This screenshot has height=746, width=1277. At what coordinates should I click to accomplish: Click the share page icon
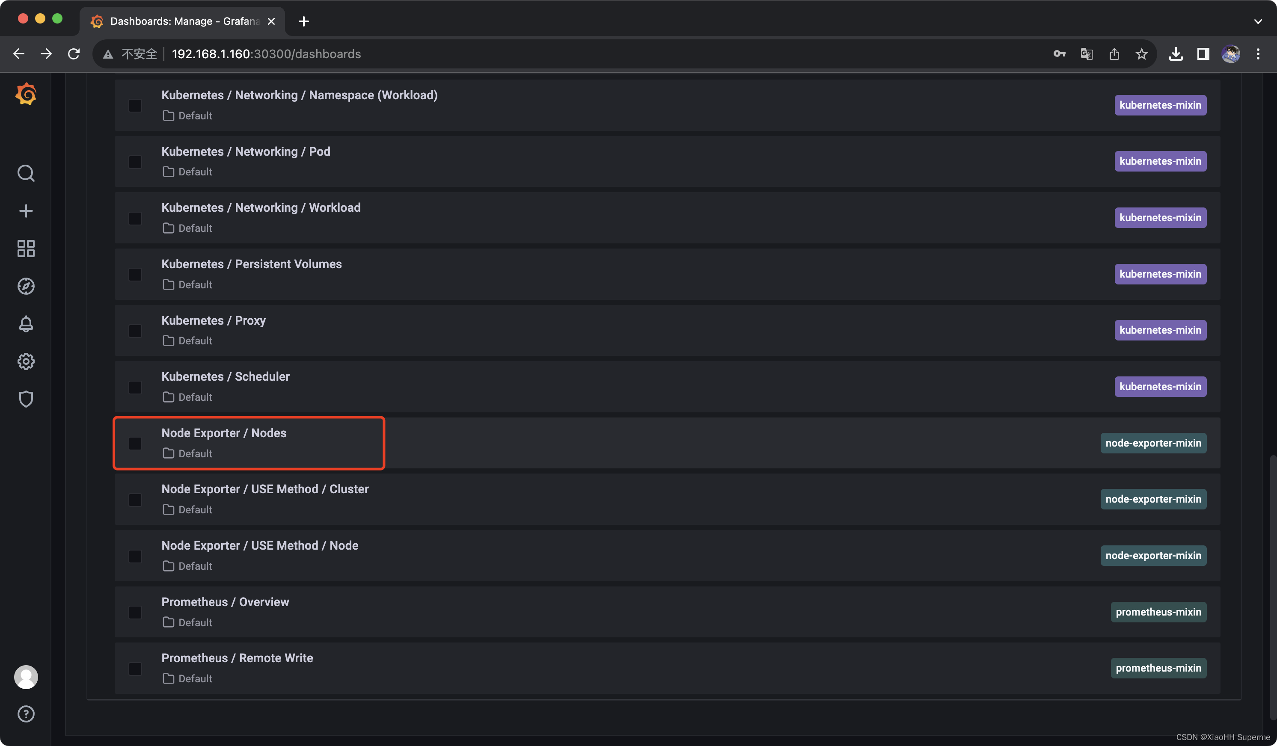(x=1114, y=54)
